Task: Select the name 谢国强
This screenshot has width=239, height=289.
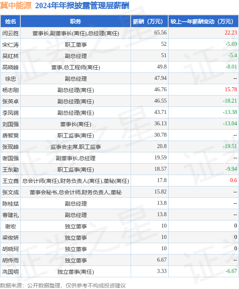Action: (x=11, y=158)
